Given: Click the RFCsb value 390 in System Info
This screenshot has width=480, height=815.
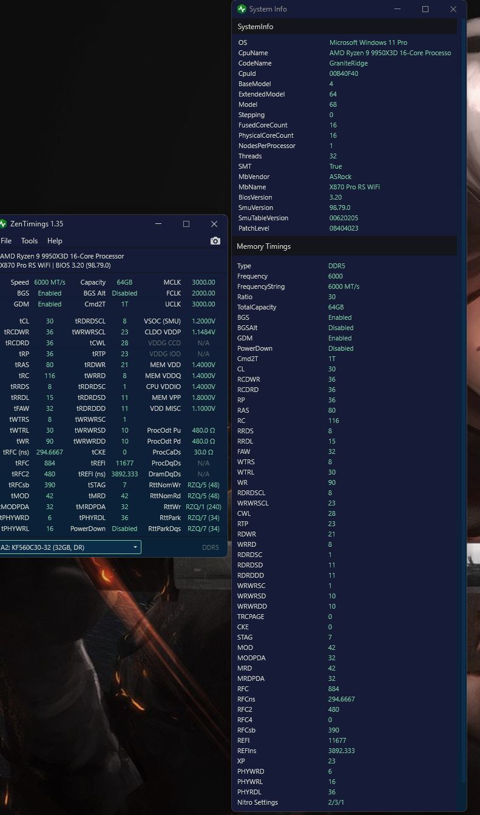Looking at the screenshot, I should point(334,730).
